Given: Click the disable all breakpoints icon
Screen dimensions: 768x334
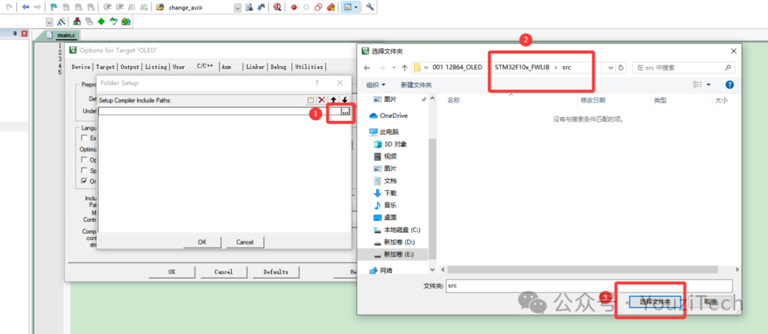Looking at the screenshot, I should [x=319, y=7].
